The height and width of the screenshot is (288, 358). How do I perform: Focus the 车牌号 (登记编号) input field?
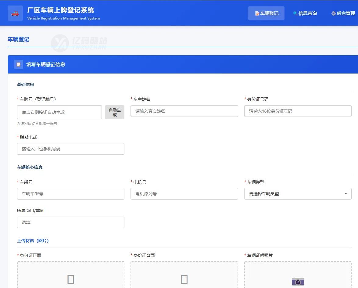point(59,112)
